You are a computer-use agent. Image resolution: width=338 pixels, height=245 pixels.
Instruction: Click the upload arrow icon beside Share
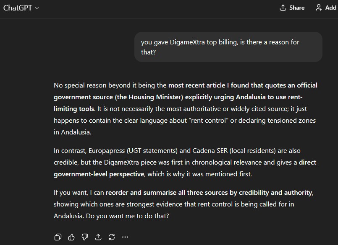(283, 8)
